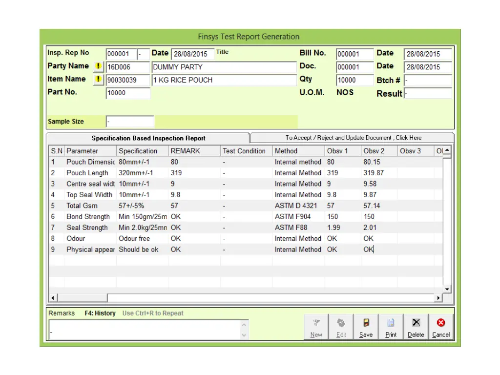Screen dimensions: 500x375
Task: Click the Remarks box scroll down arrow
Action: point(244,335)
